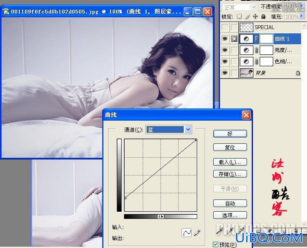Select the pencil draw-curve tool

[197, 232]
